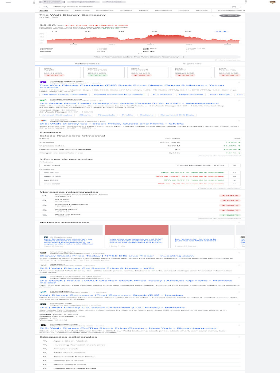The width and height of the screenshot is (280, 373).
Task: Open the 5 A range dropdown
Action: click(221, 31)
